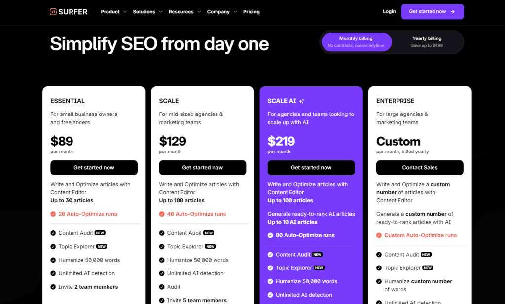Switch to Yearly billing
The height and width of the screenshot is (304, 505).
[427, 42]
